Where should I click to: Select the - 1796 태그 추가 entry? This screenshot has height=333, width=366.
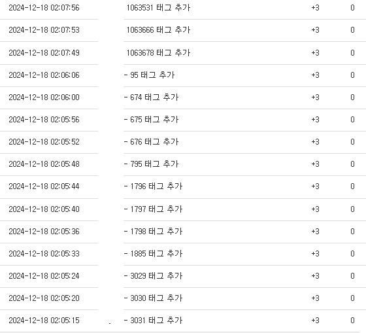coord(153,186)
